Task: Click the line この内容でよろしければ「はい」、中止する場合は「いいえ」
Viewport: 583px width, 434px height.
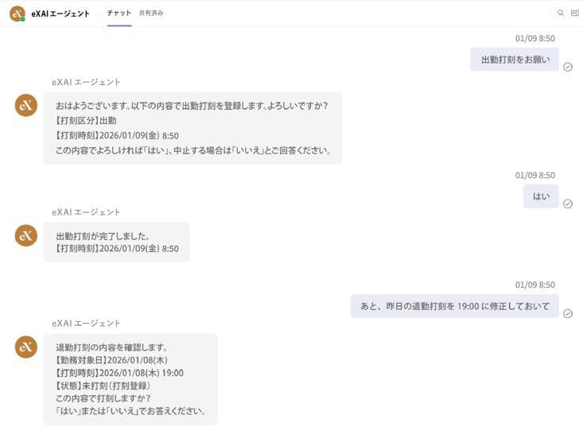Action: click(x=193, y=150)
